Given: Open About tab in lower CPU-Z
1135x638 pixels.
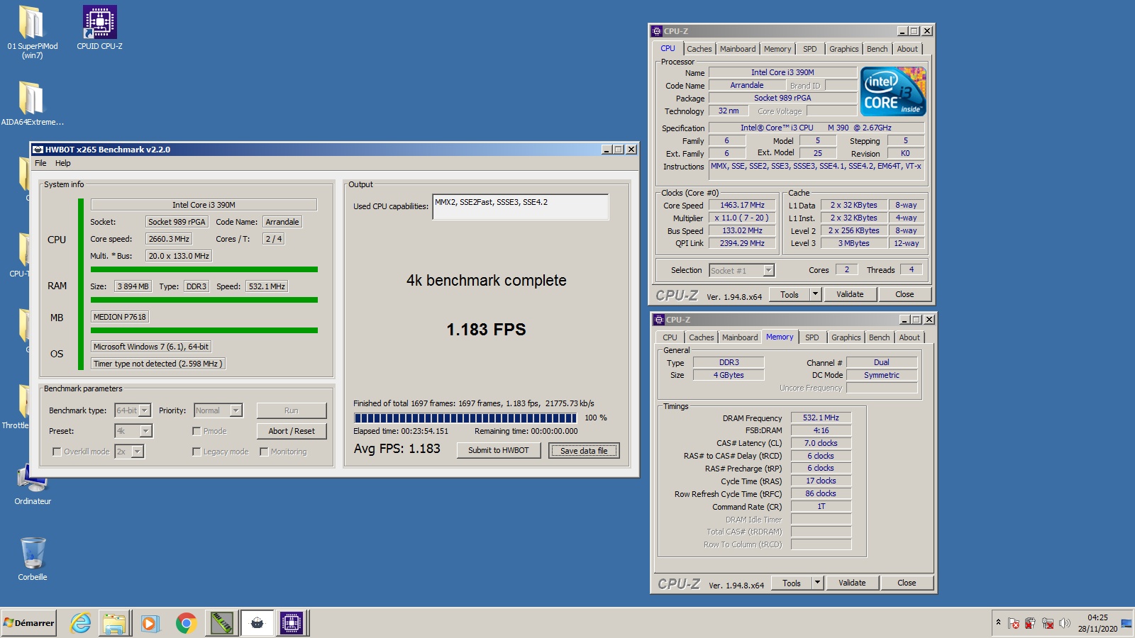Looking at the screenshot, I should (909, 337).
